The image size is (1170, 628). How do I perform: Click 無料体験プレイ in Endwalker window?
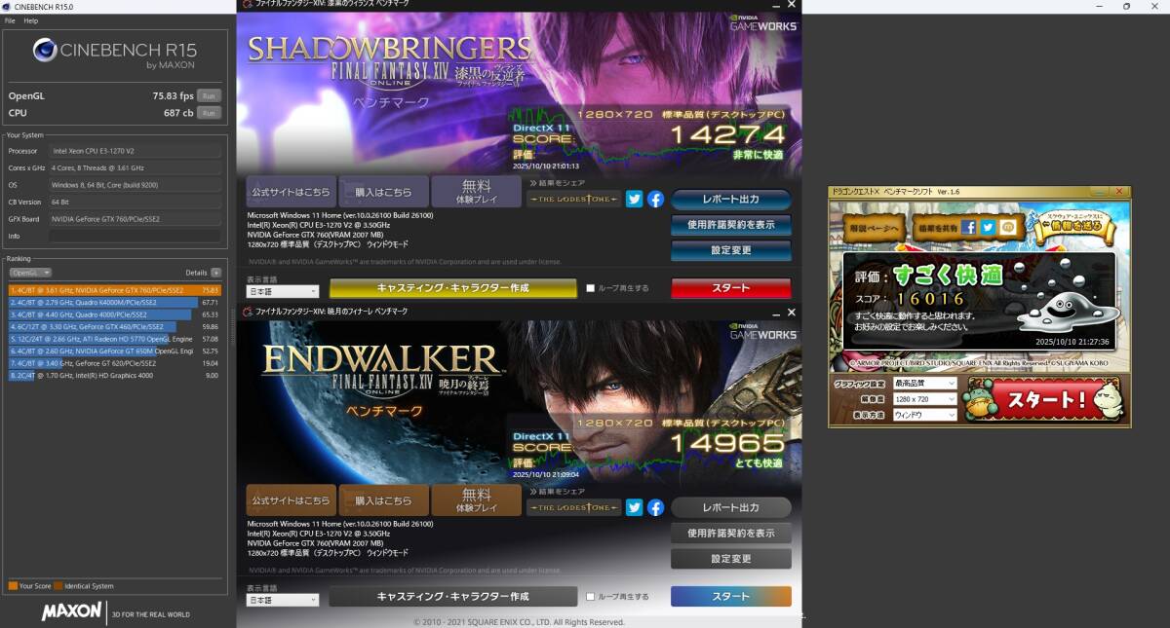click(477, 500)
